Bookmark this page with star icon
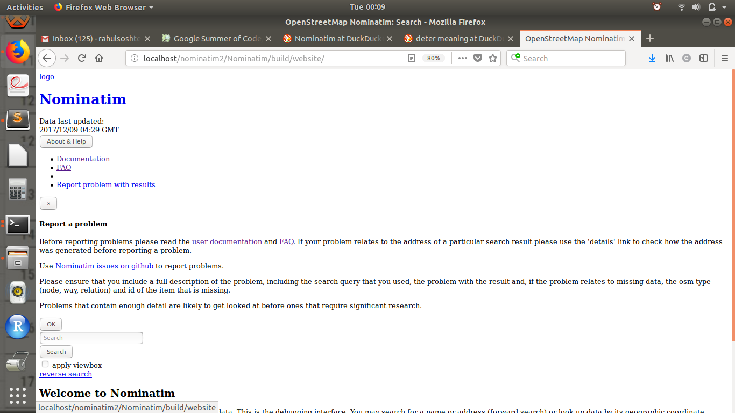The width and height of the screenshot is (735, 413). (x=493, y=58)
